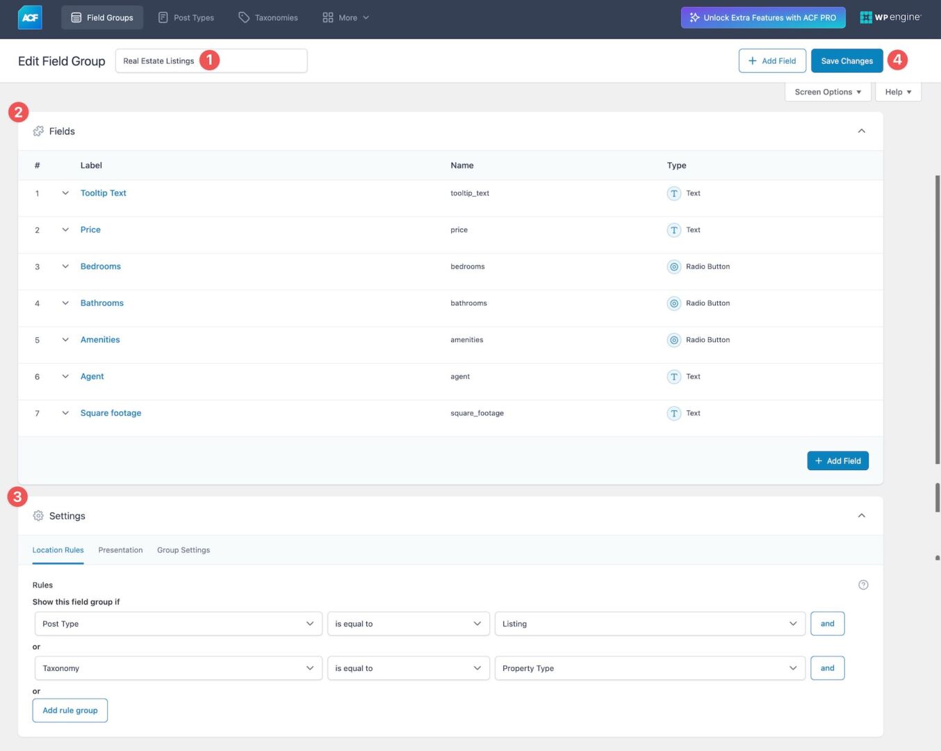Click the page vertical scrollbar
Viewport: 941px width, 751px height.
[938, 320]
